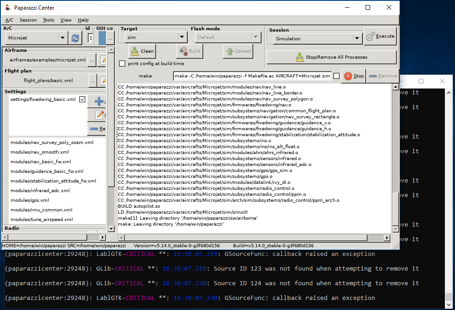Click the Clean build button
Screen dimensions: 455x310
[142, 51]
